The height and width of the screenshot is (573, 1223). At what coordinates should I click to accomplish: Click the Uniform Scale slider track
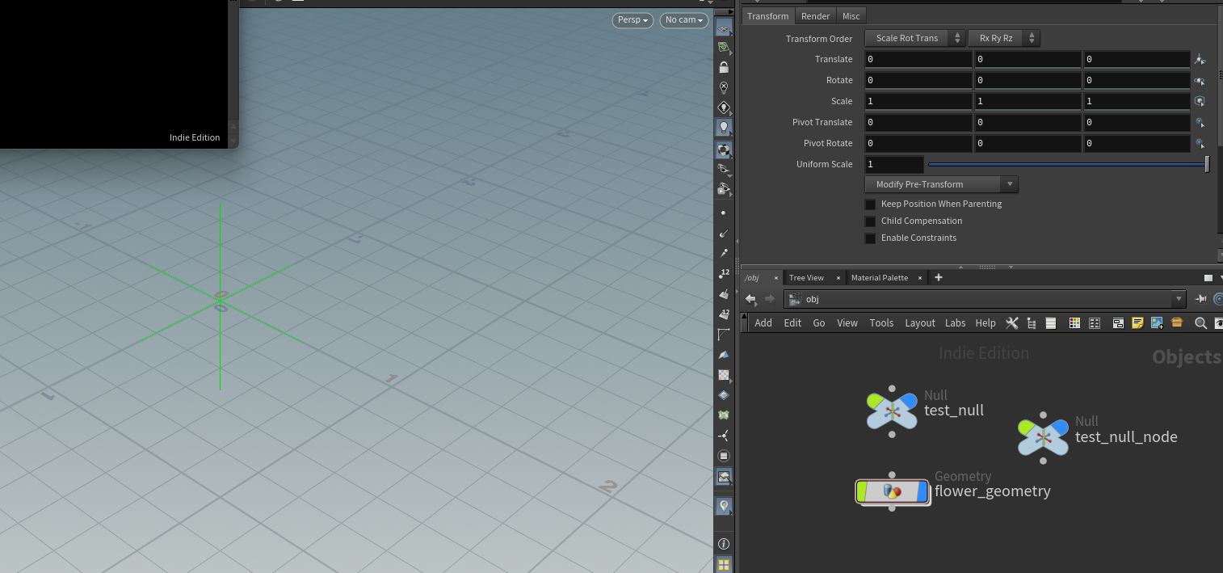1066,164
